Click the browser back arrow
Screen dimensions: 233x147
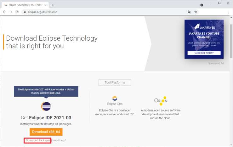click(x=4, y=12)
